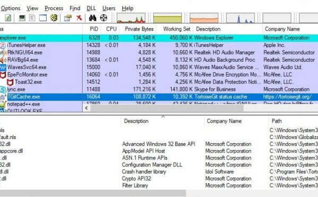
Task: Click the yellow gear View DLLs icon
Action: coord(54,18)
